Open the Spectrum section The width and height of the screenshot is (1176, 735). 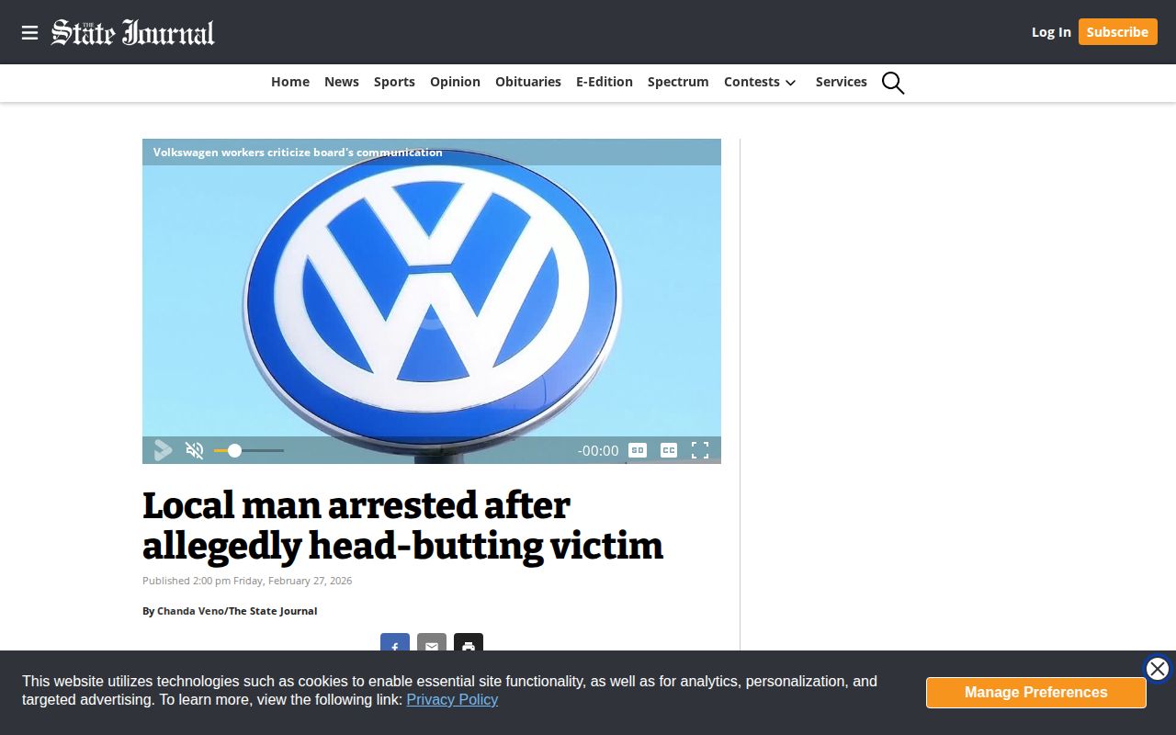click(x=678, y=82)
